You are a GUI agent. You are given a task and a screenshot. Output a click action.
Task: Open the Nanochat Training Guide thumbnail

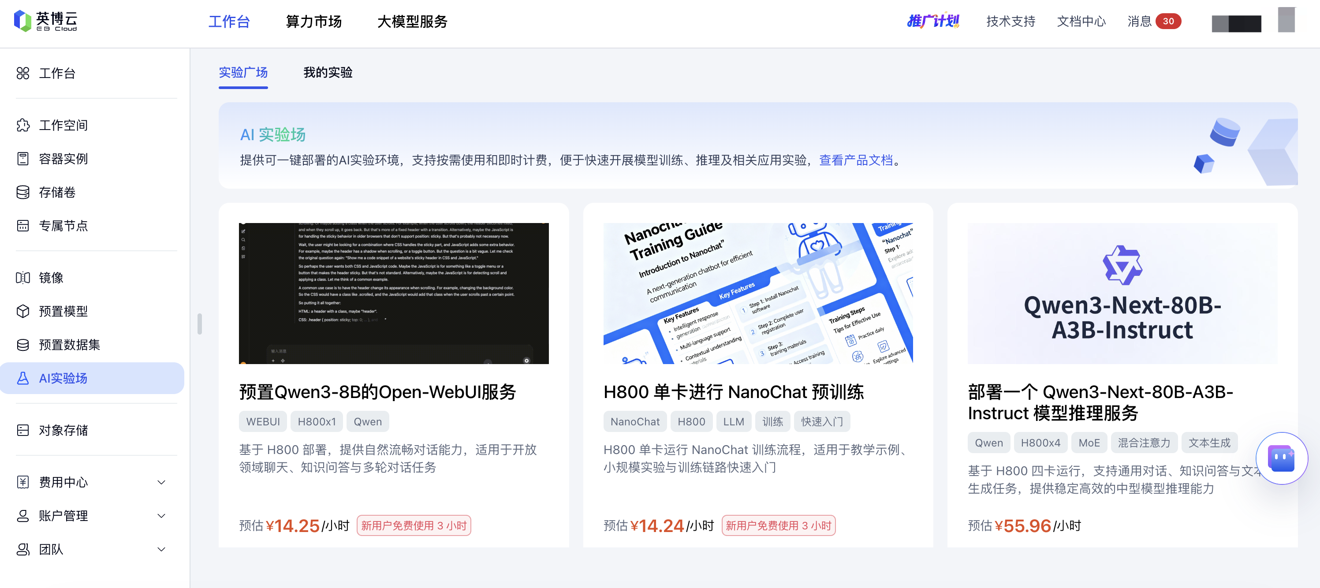click(758, 294)
